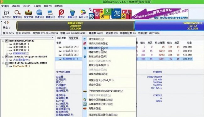This screenshot has width=204, height=117.
Task: Select 未格式化(G:) in the left disk tree
Action: (x=21, y=47)
